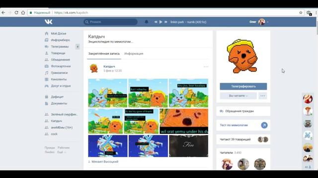Open comic panel with 'But I rehachu' caption
This screenshot has height=178, width=318.
(148, 93)
